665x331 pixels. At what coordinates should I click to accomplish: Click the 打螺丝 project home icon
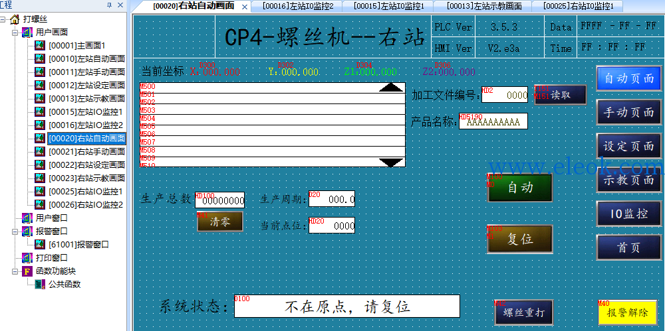click(15, 19)
